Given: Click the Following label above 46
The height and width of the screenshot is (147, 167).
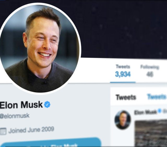Looking at the screenshot, I should pos(150,67).
